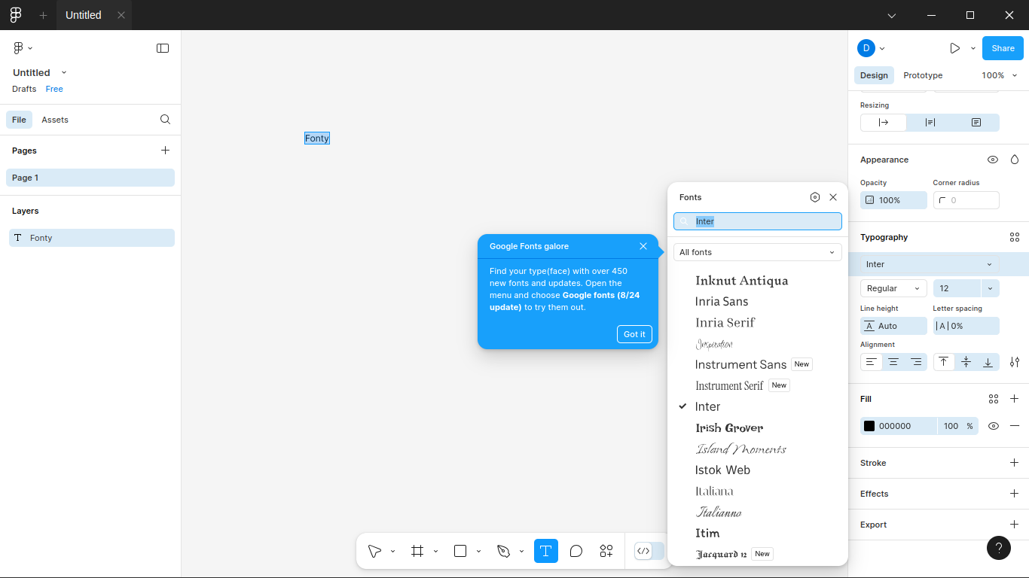This screenshot has height=578, width=1029.
Task: Switch to the Assets tab
Action: 55,120
